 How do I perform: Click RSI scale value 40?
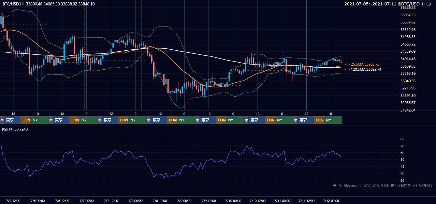pyautogui.click(x=402, y=167)
